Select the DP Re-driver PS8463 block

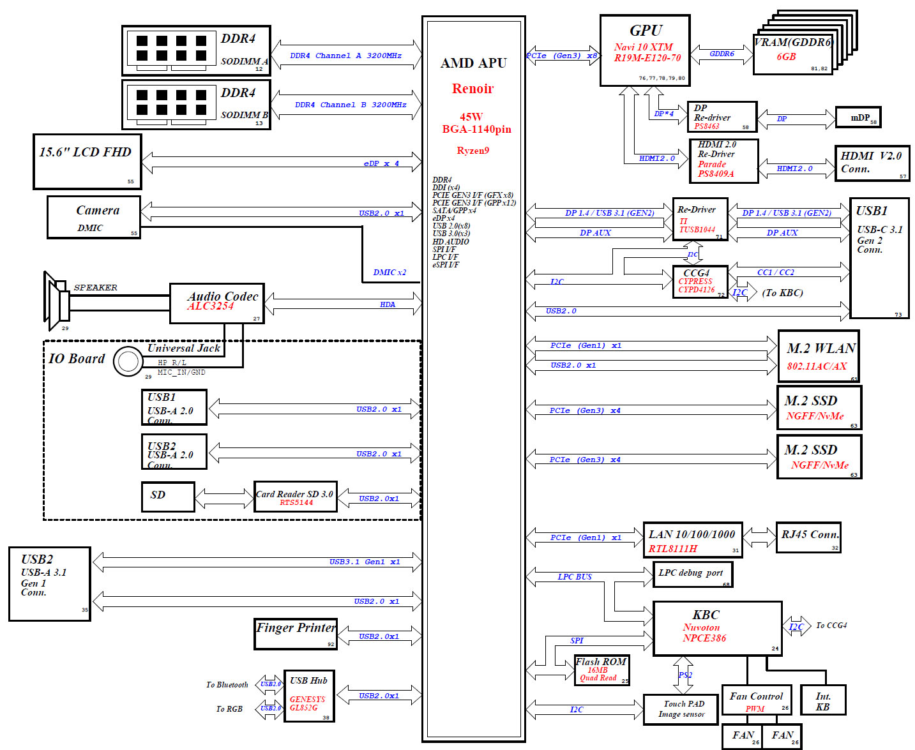(722, 117)
